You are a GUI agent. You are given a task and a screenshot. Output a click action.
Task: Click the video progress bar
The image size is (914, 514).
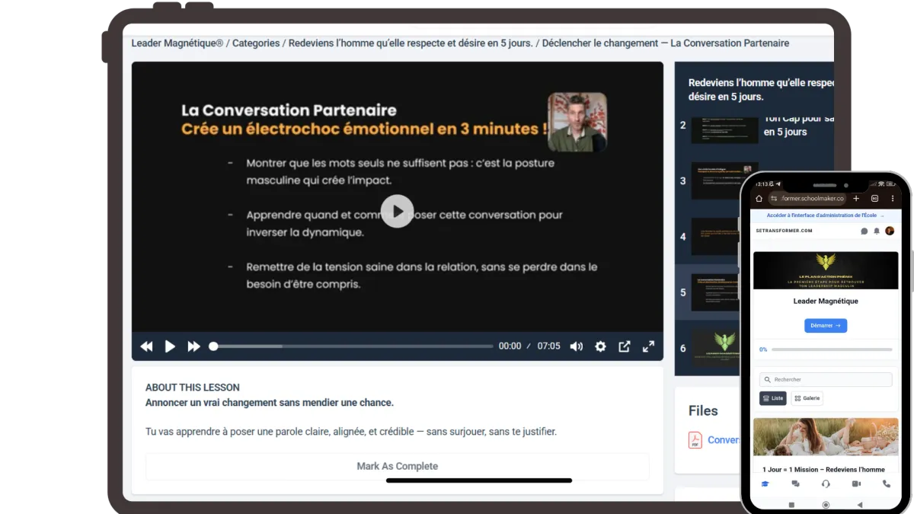point(351,346)
